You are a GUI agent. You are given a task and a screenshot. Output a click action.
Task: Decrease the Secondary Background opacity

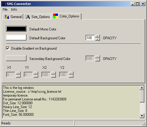(97, 60)
